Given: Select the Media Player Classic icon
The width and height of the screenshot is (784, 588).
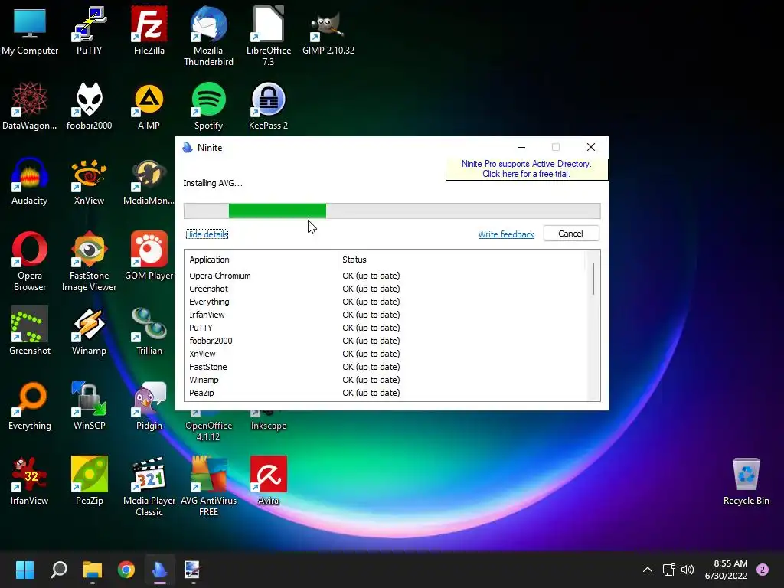Looking at the screenshot, I should 149,486.
